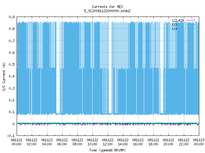Select the 'S/C Current (A)' y-axis label
The height and width of the screenshot is (153, 205).
point(4,76)
